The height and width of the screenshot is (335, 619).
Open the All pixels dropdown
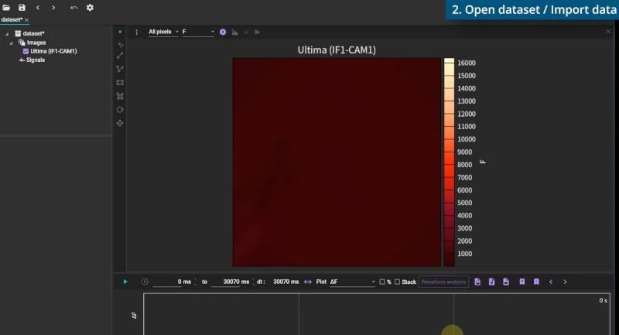163,32
